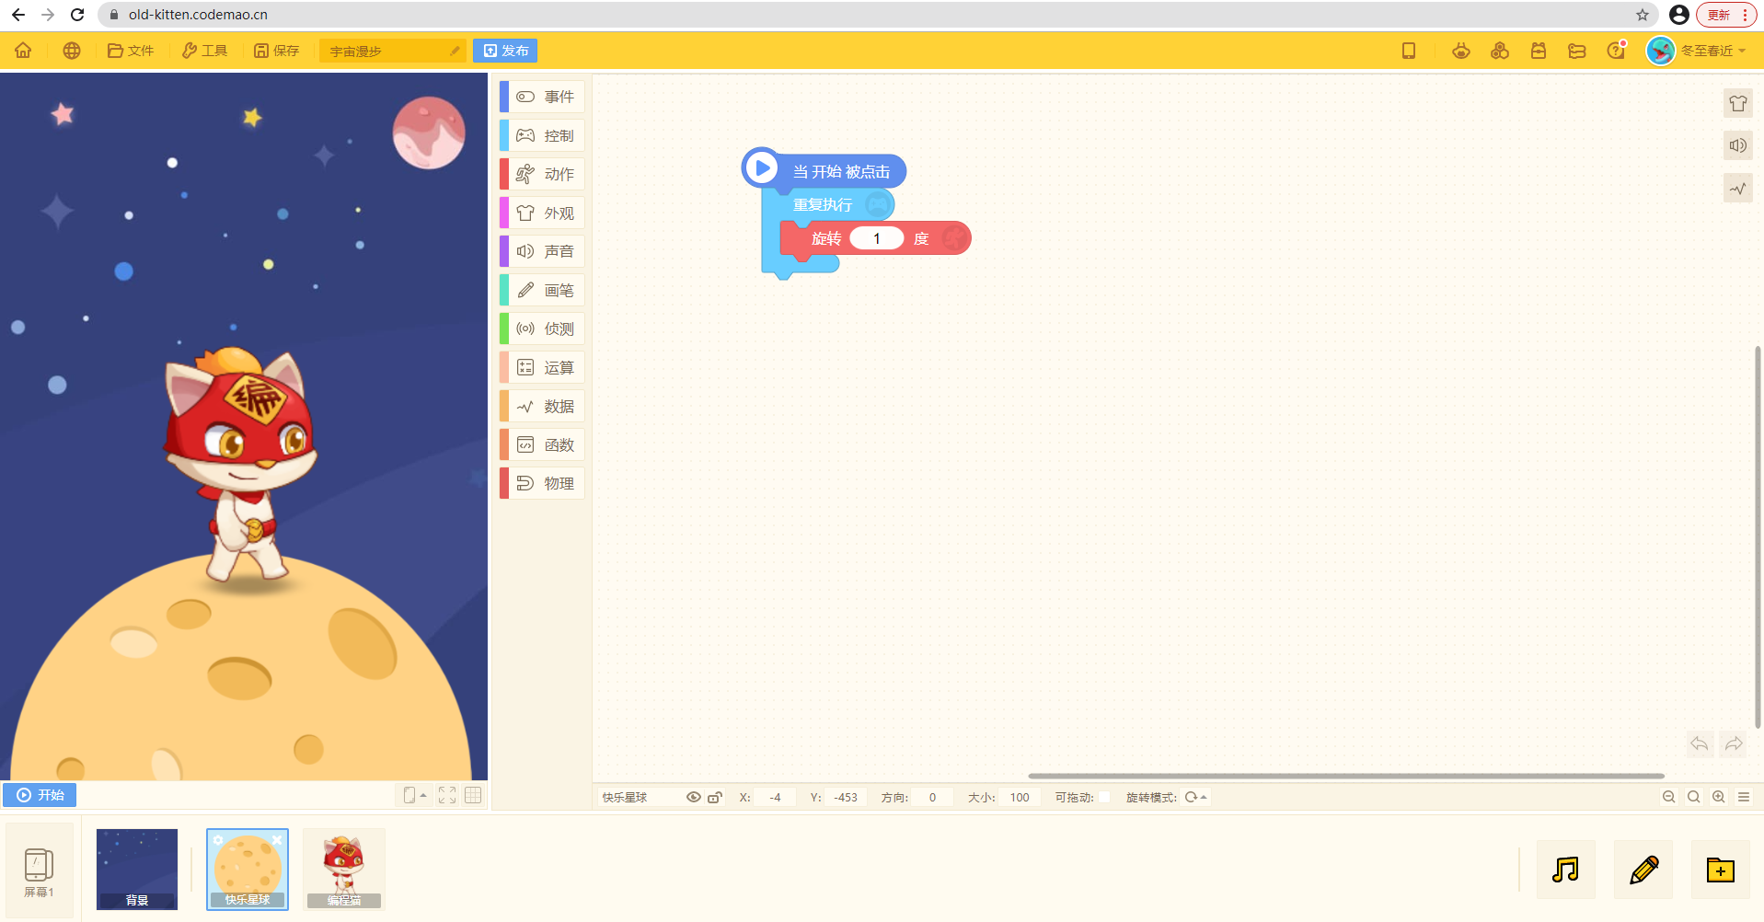Image resolution: width=1764 pixels, height=922 pixels.
Task: Select the 函数 functions block category
Action: coord(542,444)
